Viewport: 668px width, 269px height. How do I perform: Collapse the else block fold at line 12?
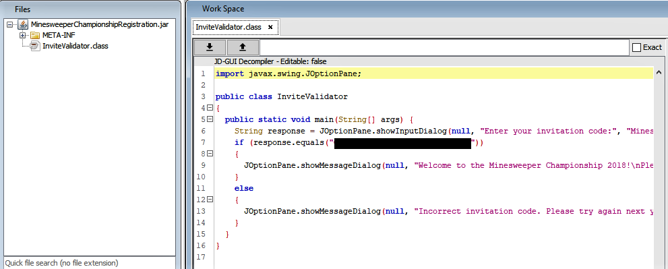coord(210,199)
